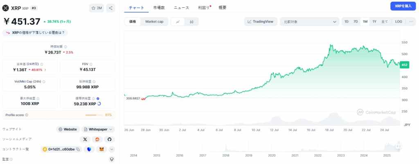
Task: Open the X (Twitter) social link
Action: pyautogui.click(x=85, y=139)
